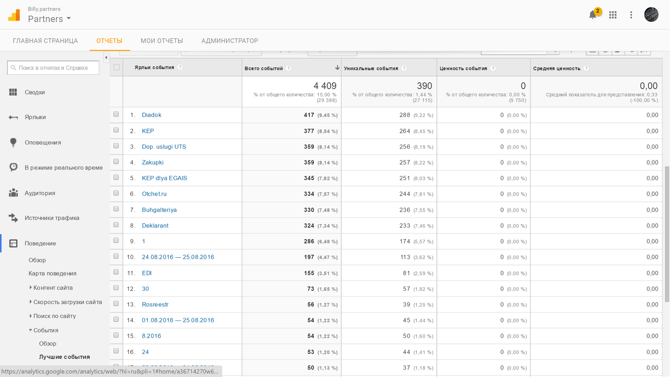Focus the Поиск в отчетах и Справке field

pyautogui.click(x=53, y=68)
